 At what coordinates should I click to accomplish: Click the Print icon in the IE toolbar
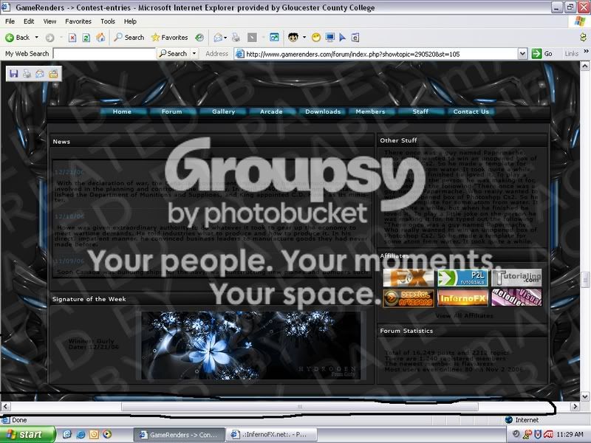point(236,38)
